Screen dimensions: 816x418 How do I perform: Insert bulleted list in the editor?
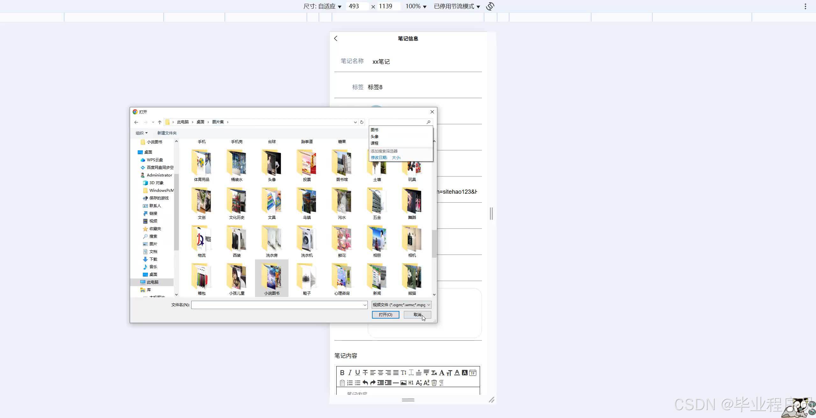tap(357, 383)
